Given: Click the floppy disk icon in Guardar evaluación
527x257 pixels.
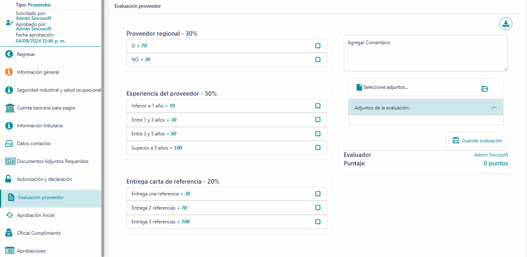Looking at the screenshot, I should coord(456,141).
